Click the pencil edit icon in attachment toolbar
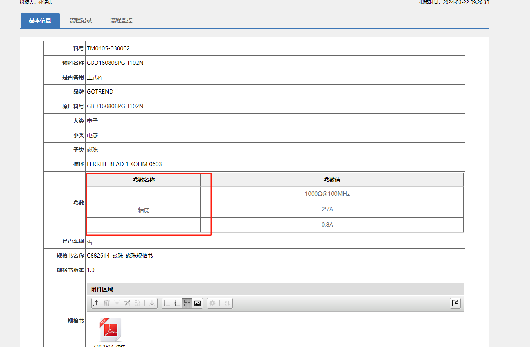This screenshot has width=530, height=347. click(x=127, y=303)
